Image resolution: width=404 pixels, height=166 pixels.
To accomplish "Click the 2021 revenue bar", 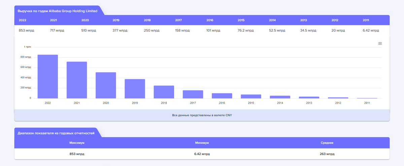I will tap(77, 80).
